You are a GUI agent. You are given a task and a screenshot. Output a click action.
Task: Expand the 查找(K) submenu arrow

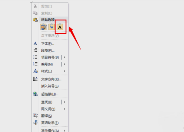pos(65,102)
